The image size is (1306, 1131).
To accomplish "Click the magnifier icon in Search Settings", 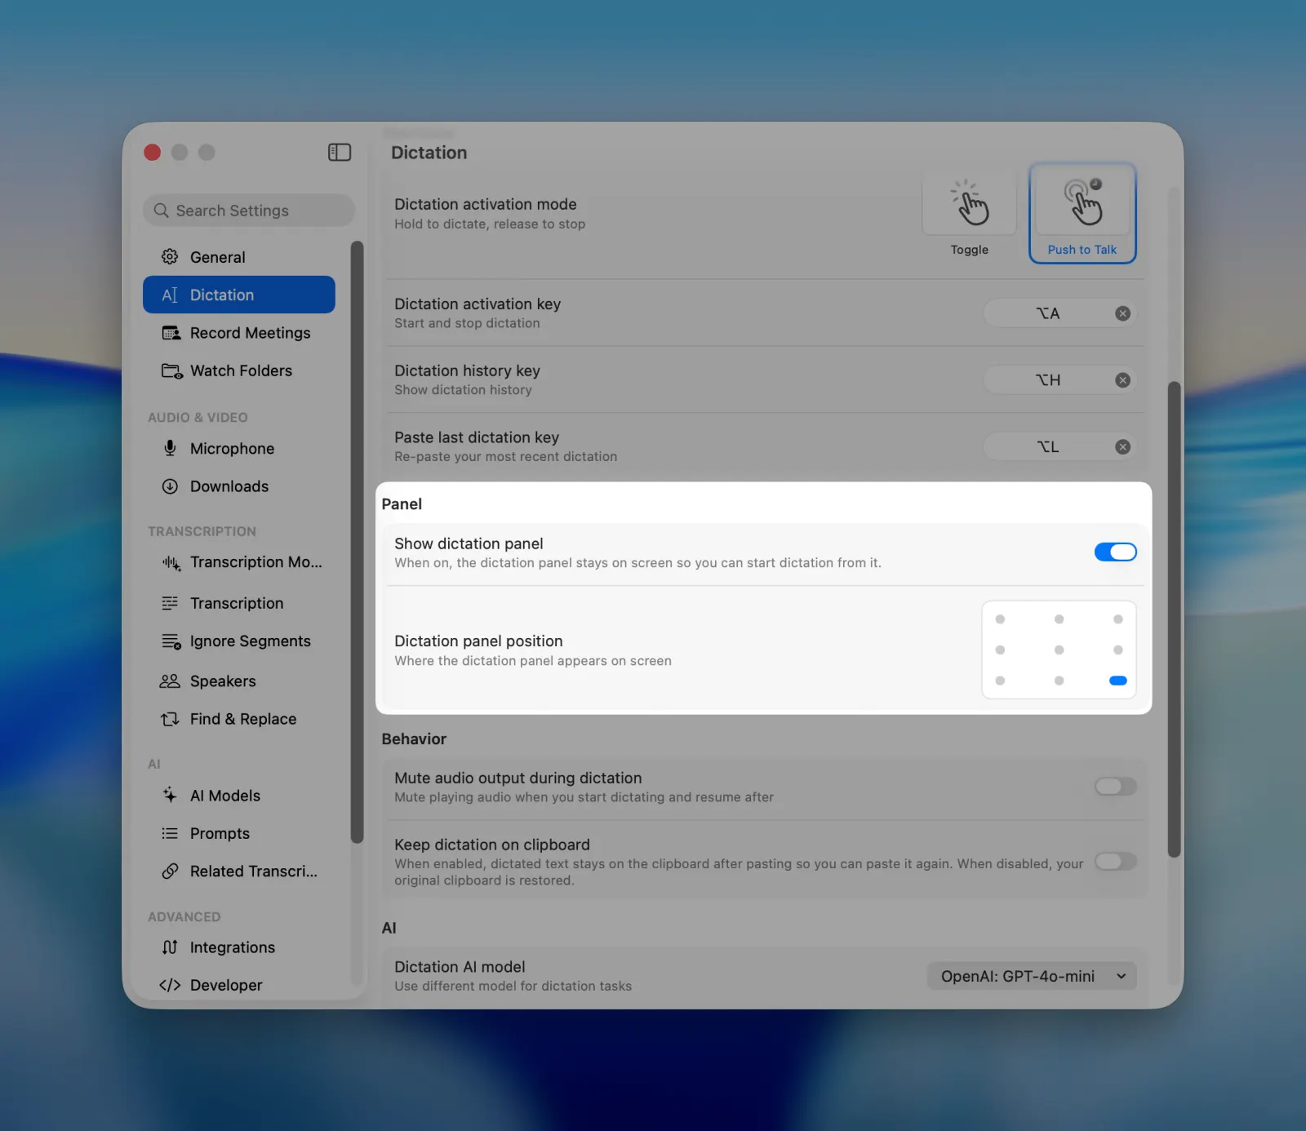I will 162,211.
